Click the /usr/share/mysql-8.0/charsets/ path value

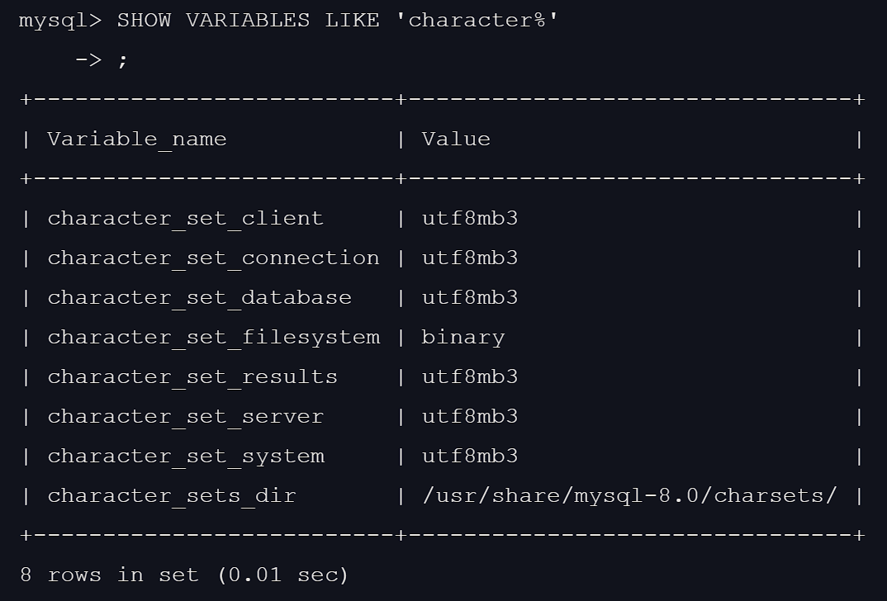[x=629, y=496]
